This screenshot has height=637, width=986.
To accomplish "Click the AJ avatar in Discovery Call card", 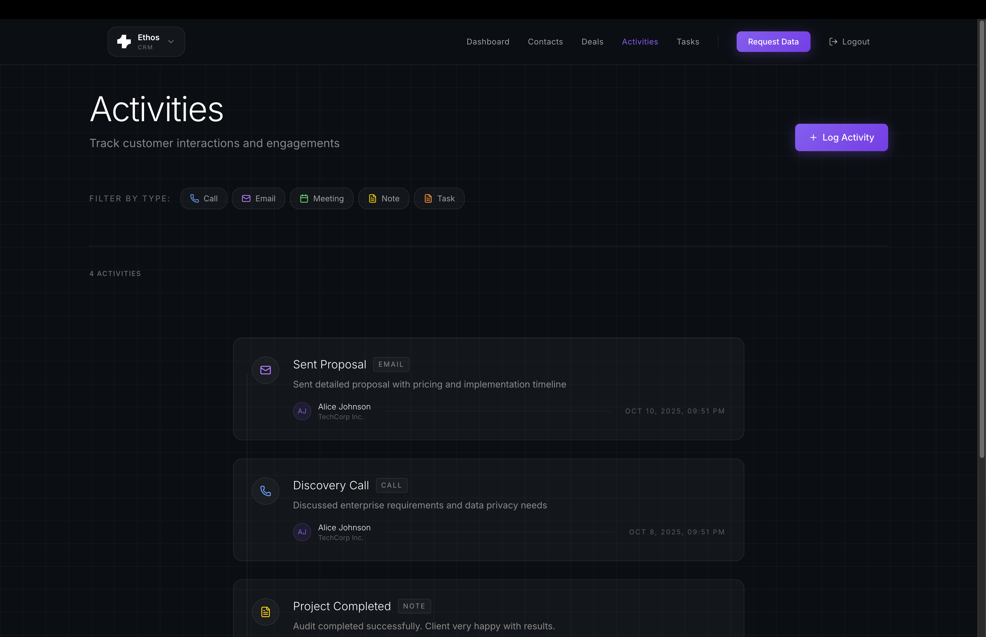I will click(302, 532).
